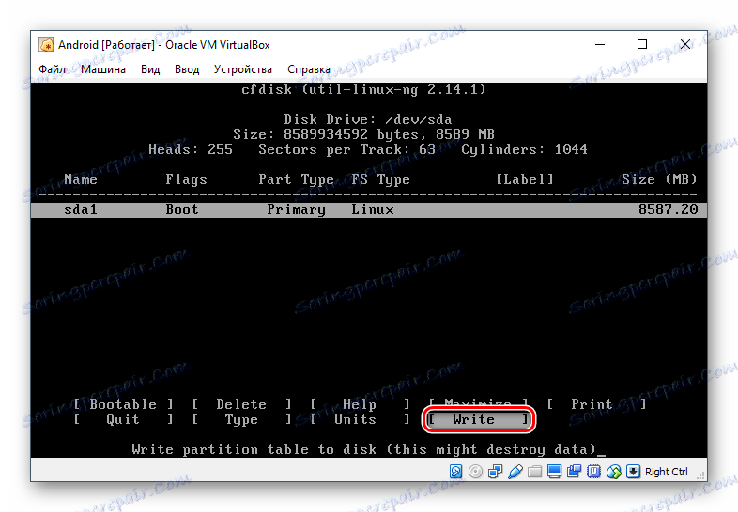Click the Heads: 255 text
Image resolution: width=738 pixels, height=512 pixels.
click(191, 149)
